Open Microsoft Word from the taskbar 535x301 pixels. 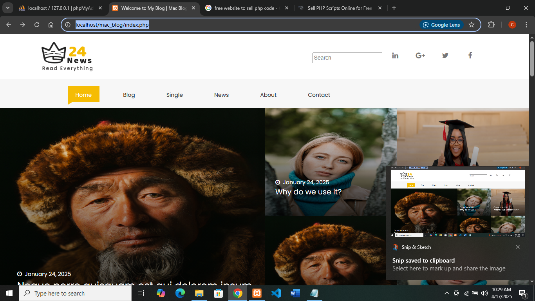[295, 293]
